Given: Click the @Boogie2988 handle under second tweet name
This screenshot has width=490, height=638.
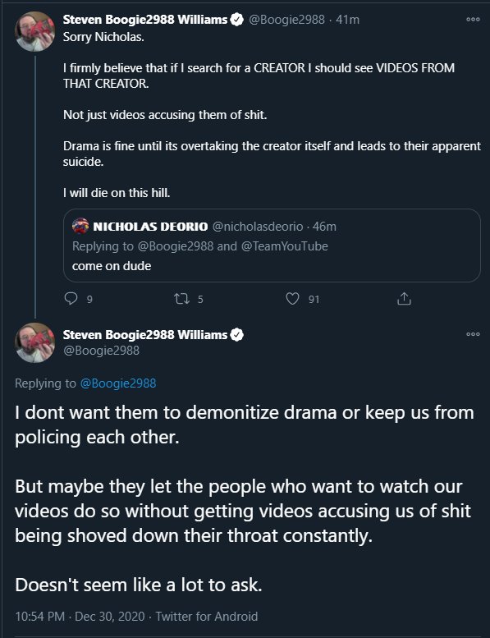Looking at the screenshot, I should [x=101, y=351].
